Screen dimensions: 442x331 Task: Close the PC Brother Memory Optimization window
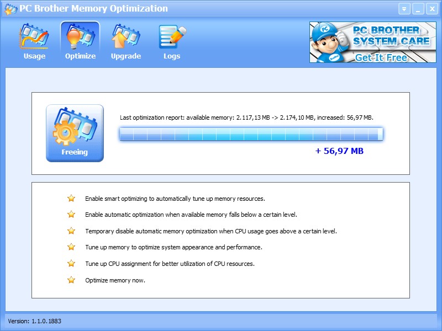(x=432, y=9)
